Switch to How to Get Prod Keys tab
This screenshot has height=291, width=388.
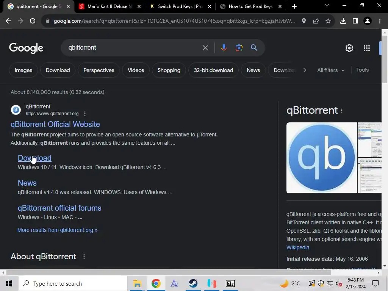(x=251, y=6)
